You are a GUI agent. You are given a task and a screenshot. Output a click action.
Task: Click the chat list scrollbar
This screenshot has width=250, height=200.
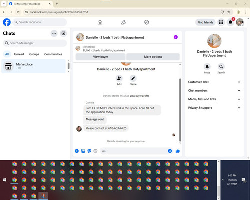coord(68,66)
